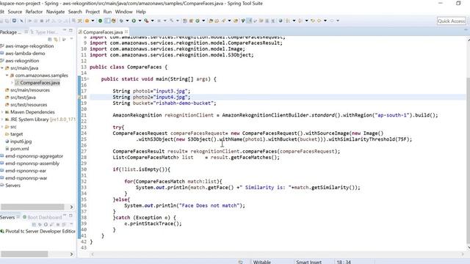
Task: Open the Refactor menu
Action: [x=34, y=12]
